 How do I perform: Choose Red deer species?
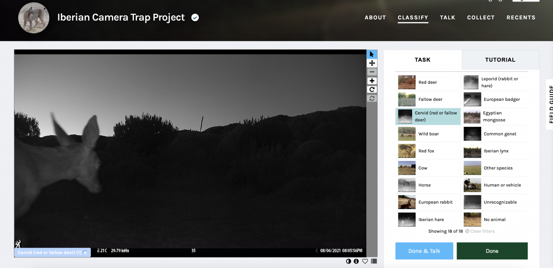(x=429, y=82)
